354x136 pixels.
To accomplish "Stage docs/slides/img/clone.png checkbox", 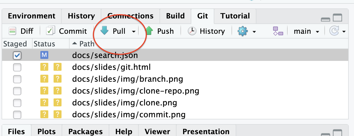I will pos(17,103).
